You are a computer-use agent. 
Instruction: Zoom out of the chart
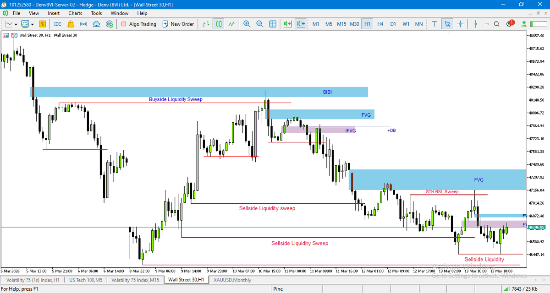[260, 24]
